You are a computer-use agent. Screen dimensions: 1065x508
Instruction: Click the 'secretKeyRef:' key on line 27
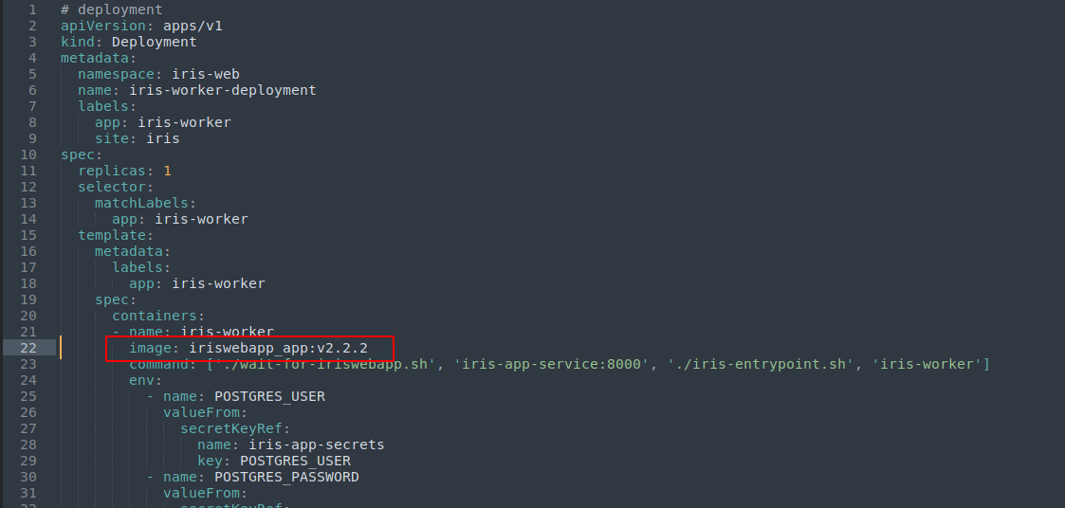click(230, 428)
